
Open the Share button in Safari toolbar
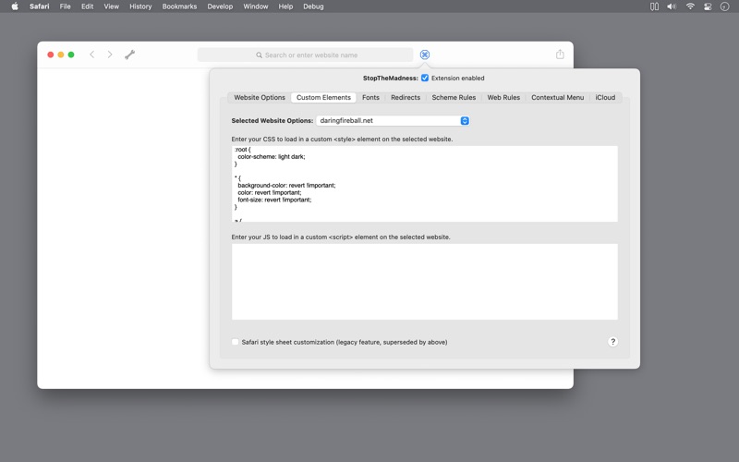(x=560, y=55)
